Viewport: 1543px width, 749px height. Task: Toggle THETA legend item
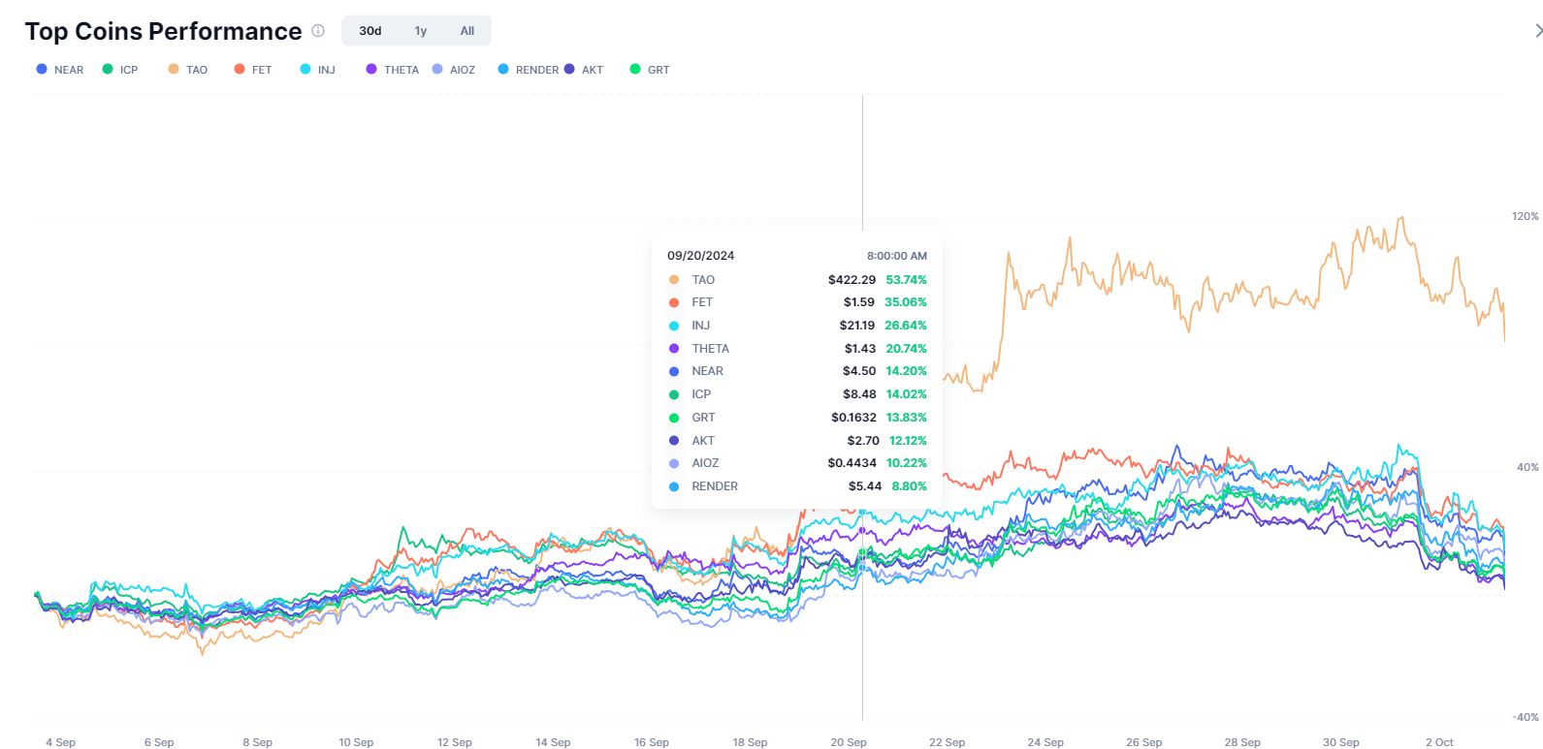point(393,70)
